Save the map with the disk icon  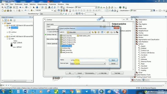click(x=8, y=10)
